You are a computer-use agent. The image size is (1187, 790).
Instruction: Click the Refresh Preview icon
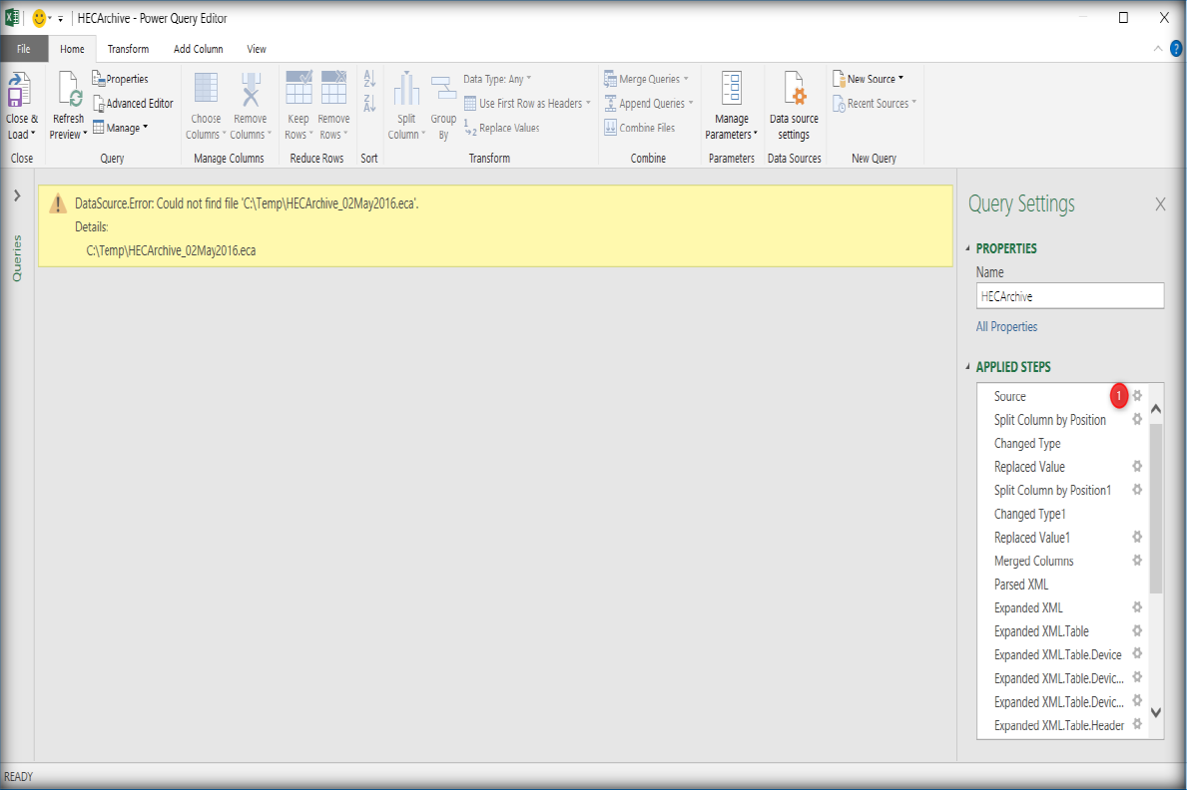[69, 93]
